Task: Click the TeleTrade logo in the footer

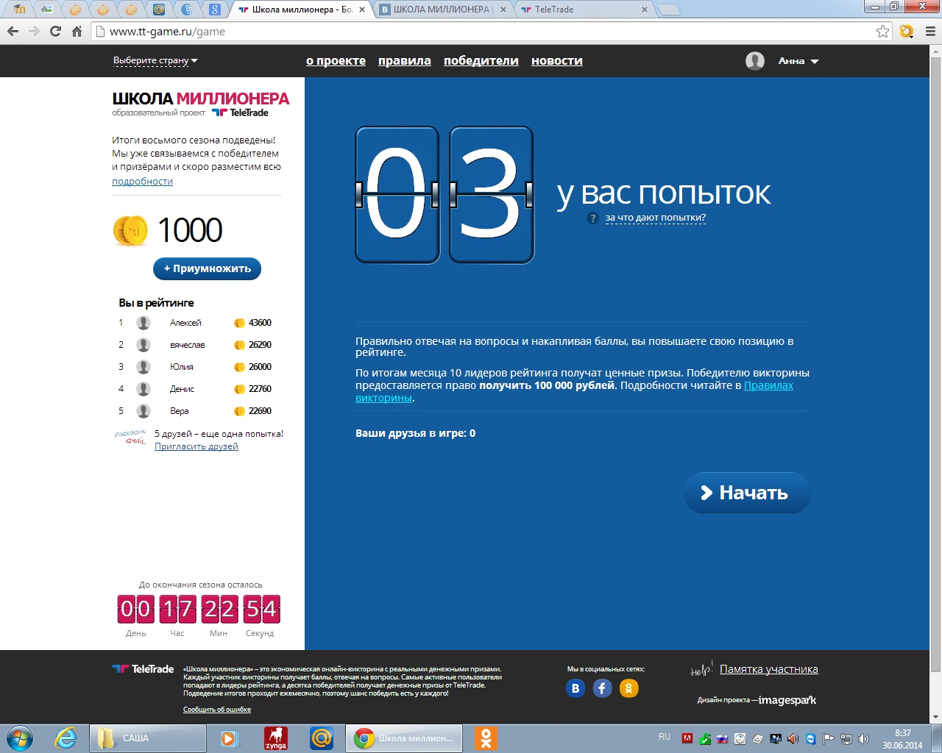Action: click(x=143, y=669)
